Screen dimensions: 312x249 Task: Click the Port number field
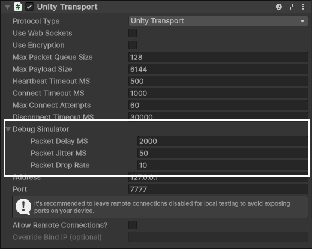(x=218, y=189)
